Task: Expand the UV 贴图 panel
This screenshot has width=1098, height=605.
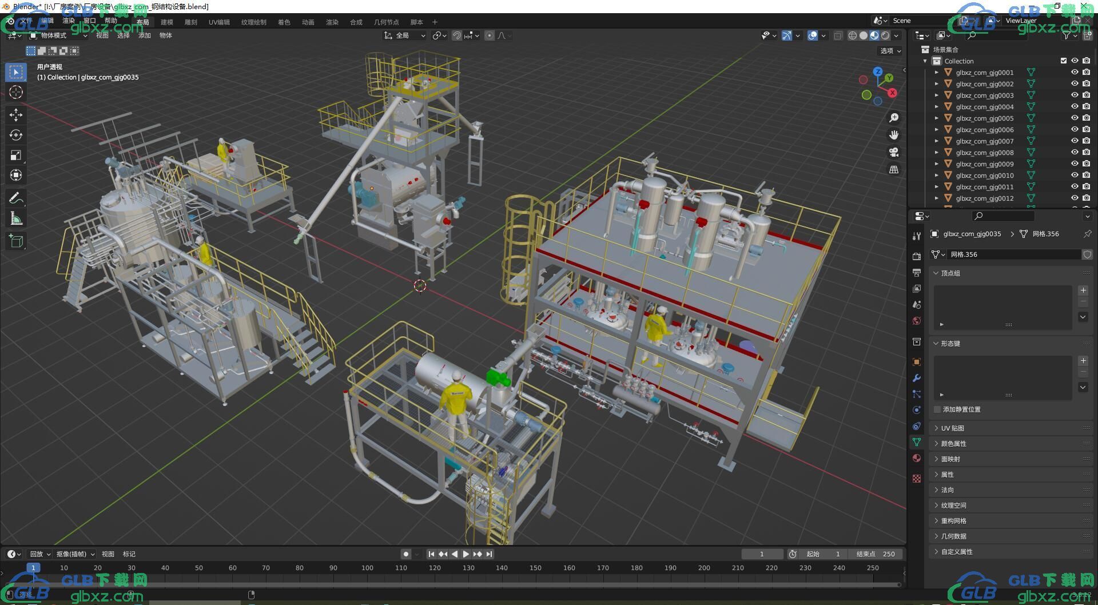Action: [952, 428]
